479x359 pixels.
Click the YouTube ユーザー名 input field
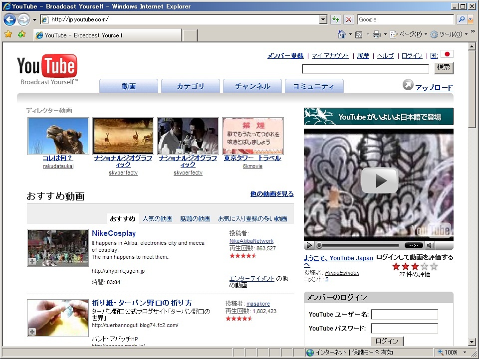404,314
